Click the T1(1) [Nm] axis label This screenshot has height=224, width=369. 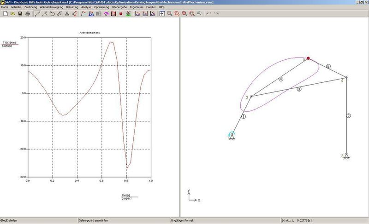(x=9, y=43)
